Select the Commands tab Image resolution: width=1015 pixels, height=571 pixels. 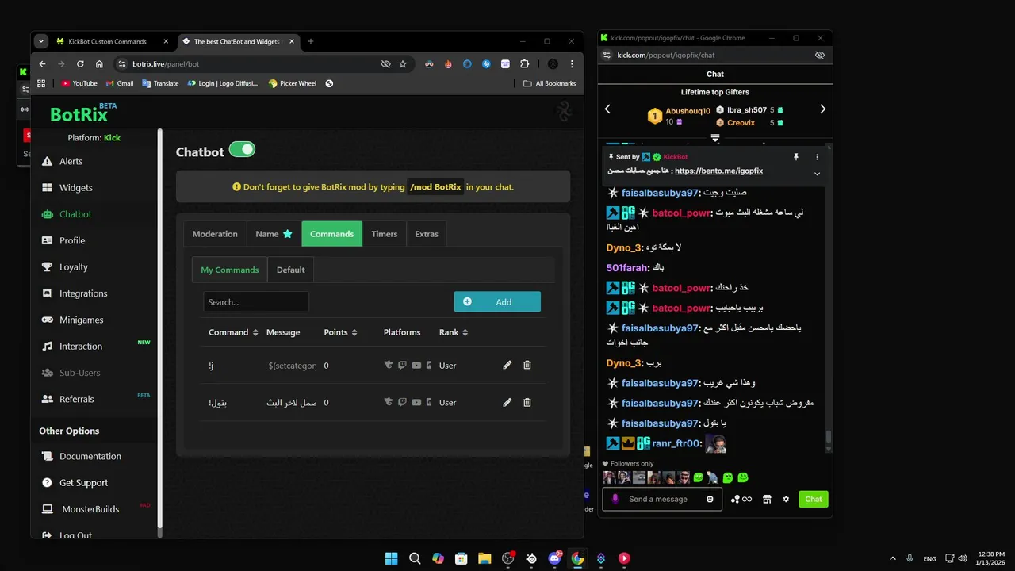point(331,234)
